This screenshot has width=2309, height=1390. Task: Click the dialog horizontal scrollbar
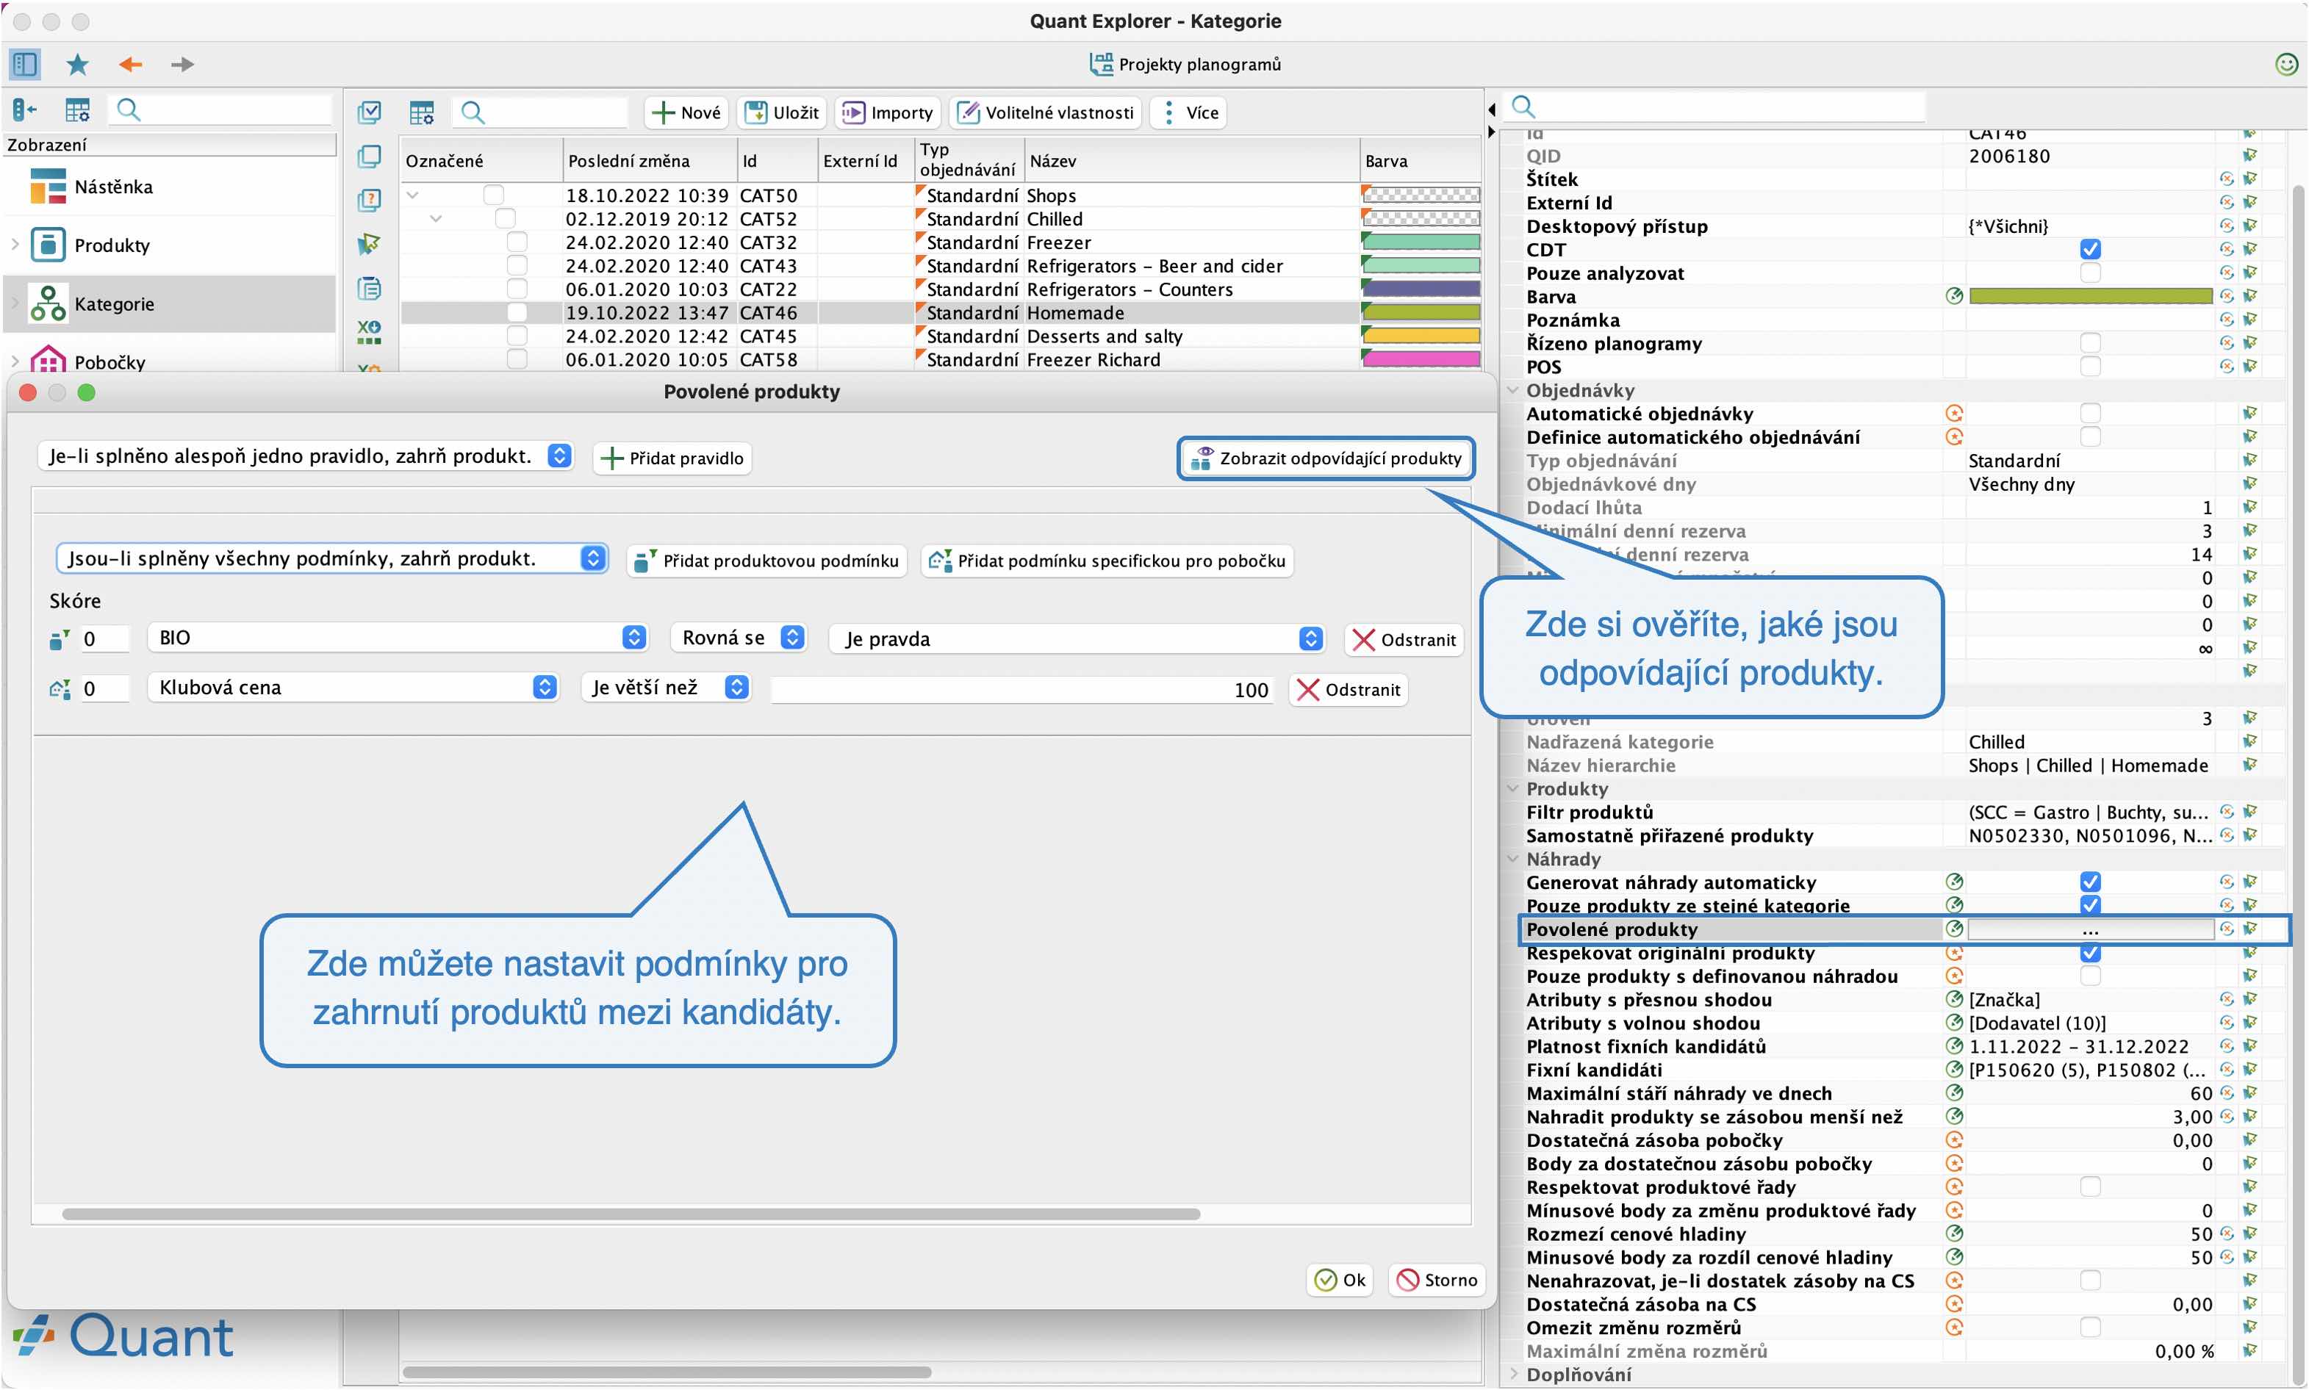pos(631,1213)
